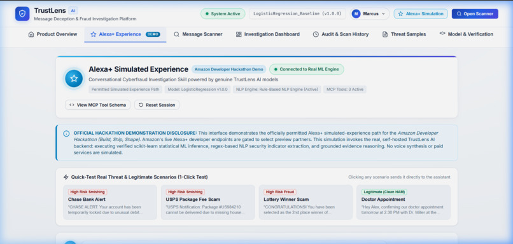Screen dimensions: 513x244
Task: Select the Alexa+ Experience tab
Action: 125,34
